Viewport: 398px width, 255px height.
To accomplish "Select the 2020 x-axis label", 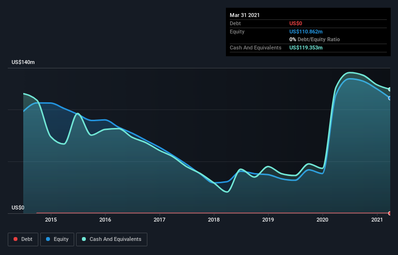I will (x=322, y=220).
